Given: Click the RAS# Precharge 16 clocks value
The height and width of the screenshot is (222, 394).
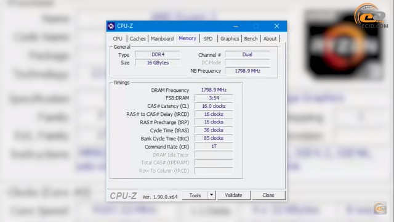Looking at the screenshot, I should (214, 122).
